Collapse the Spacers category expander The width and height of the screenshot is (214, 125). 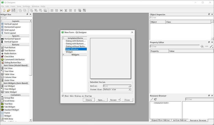[x=1, y=36]
